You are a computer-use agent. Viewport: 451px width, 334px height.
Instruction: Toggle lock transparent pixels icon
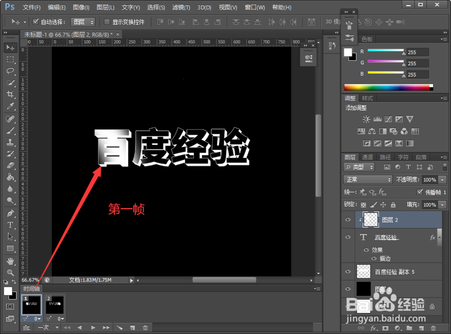pyautogui.click(x=364, y=205)
